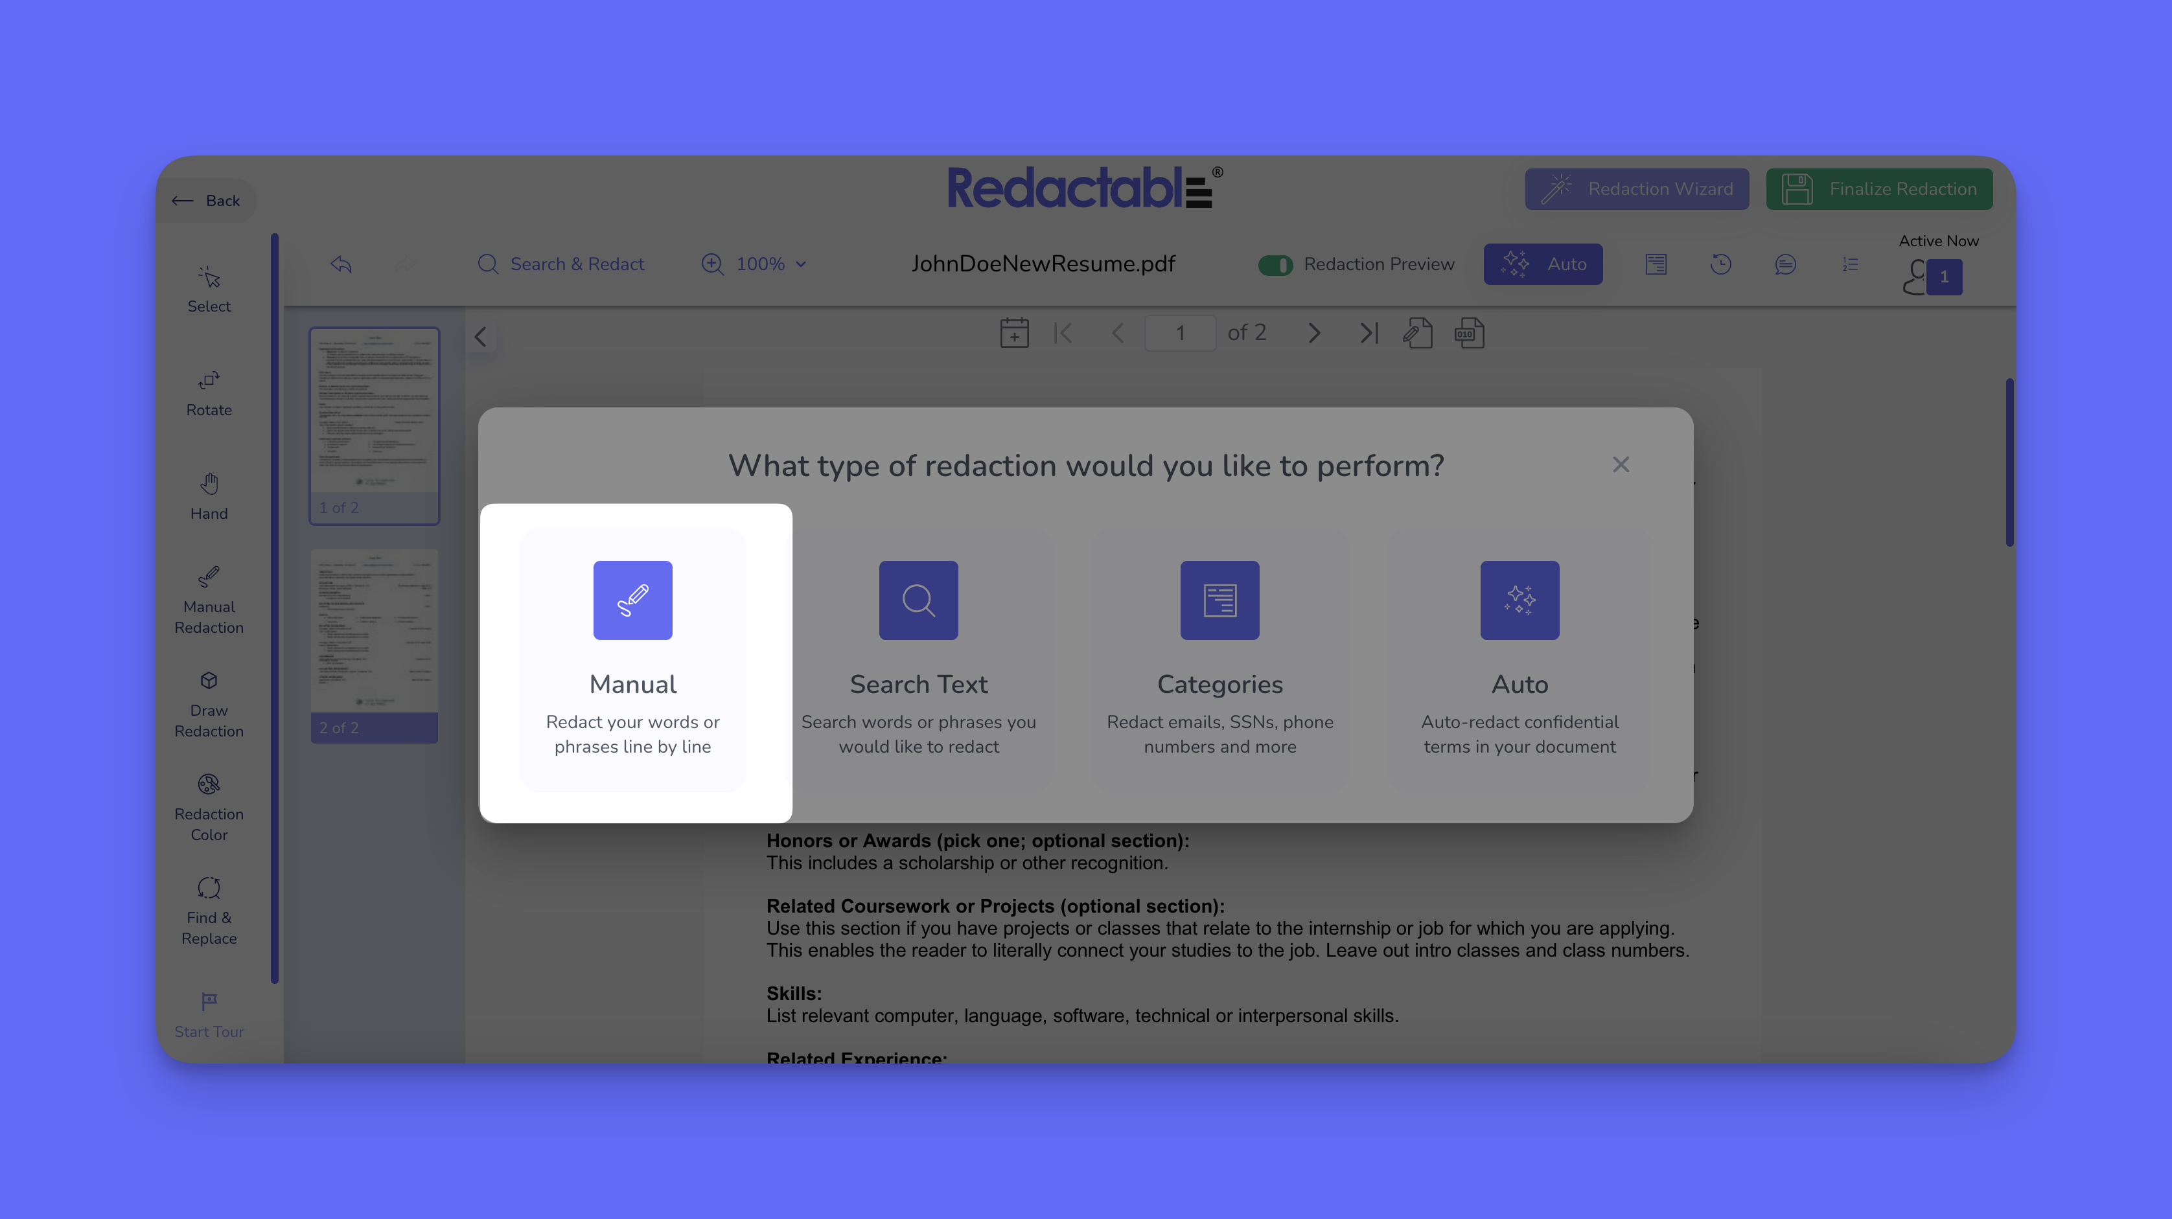Select the Search Text redaction option
2172x1219 pixels.
click(918, 658)
